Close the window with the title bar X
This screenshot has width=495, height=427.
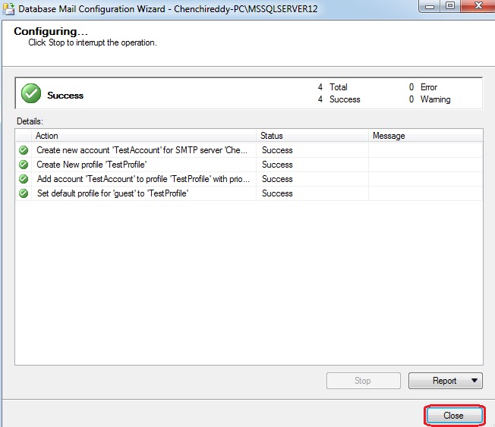[x=478, y=5]
